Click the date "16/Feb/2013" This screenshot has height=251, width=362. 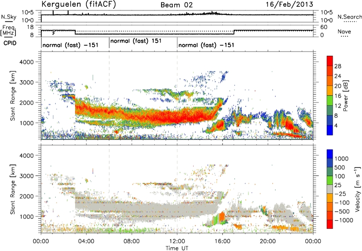click(289, 4)
